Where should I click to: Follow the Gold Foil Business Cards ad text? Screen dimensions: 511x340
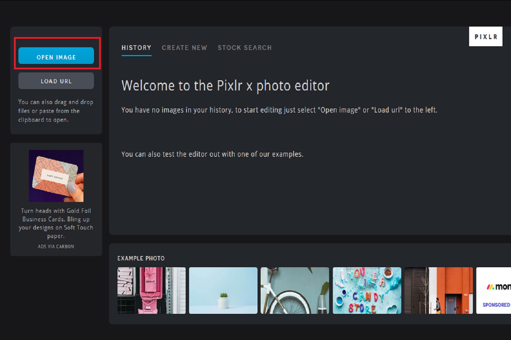click(x=56, y=223)
